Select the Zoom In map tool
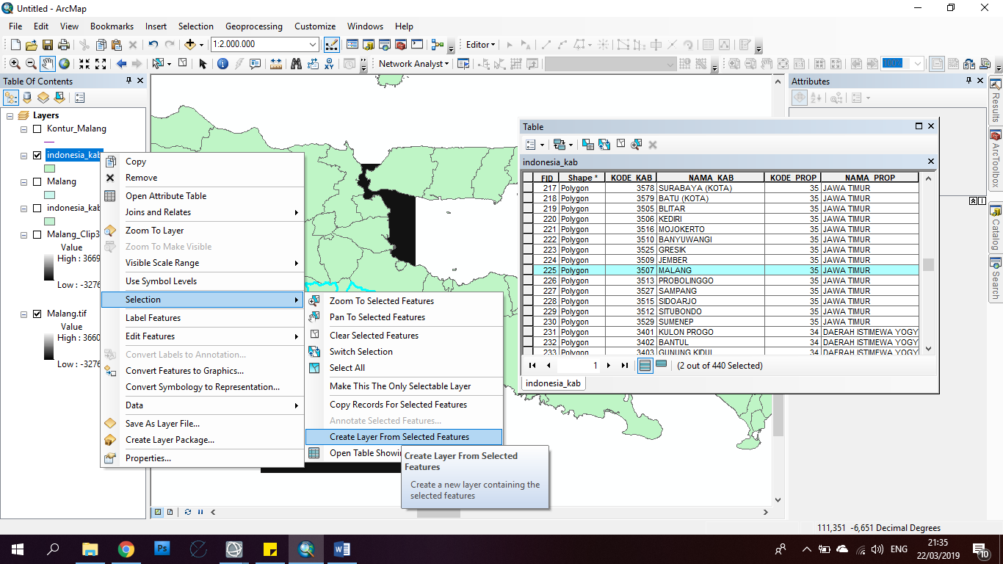Screen dimensions: 1003x564 click(15, 64)
